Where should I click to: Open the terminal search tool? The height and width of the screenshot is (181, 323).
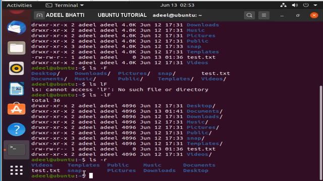pos(249,16)
